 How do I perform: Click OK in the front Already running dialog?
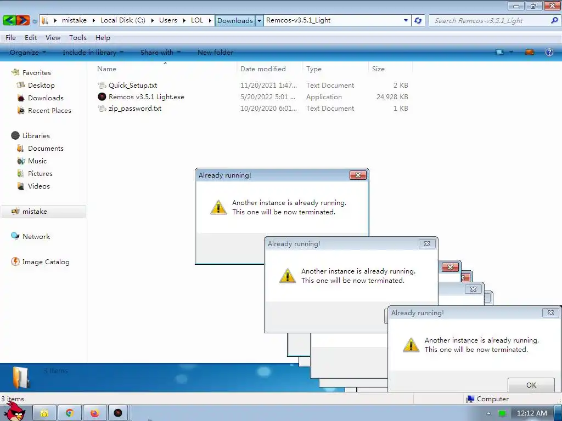[531, 385]
